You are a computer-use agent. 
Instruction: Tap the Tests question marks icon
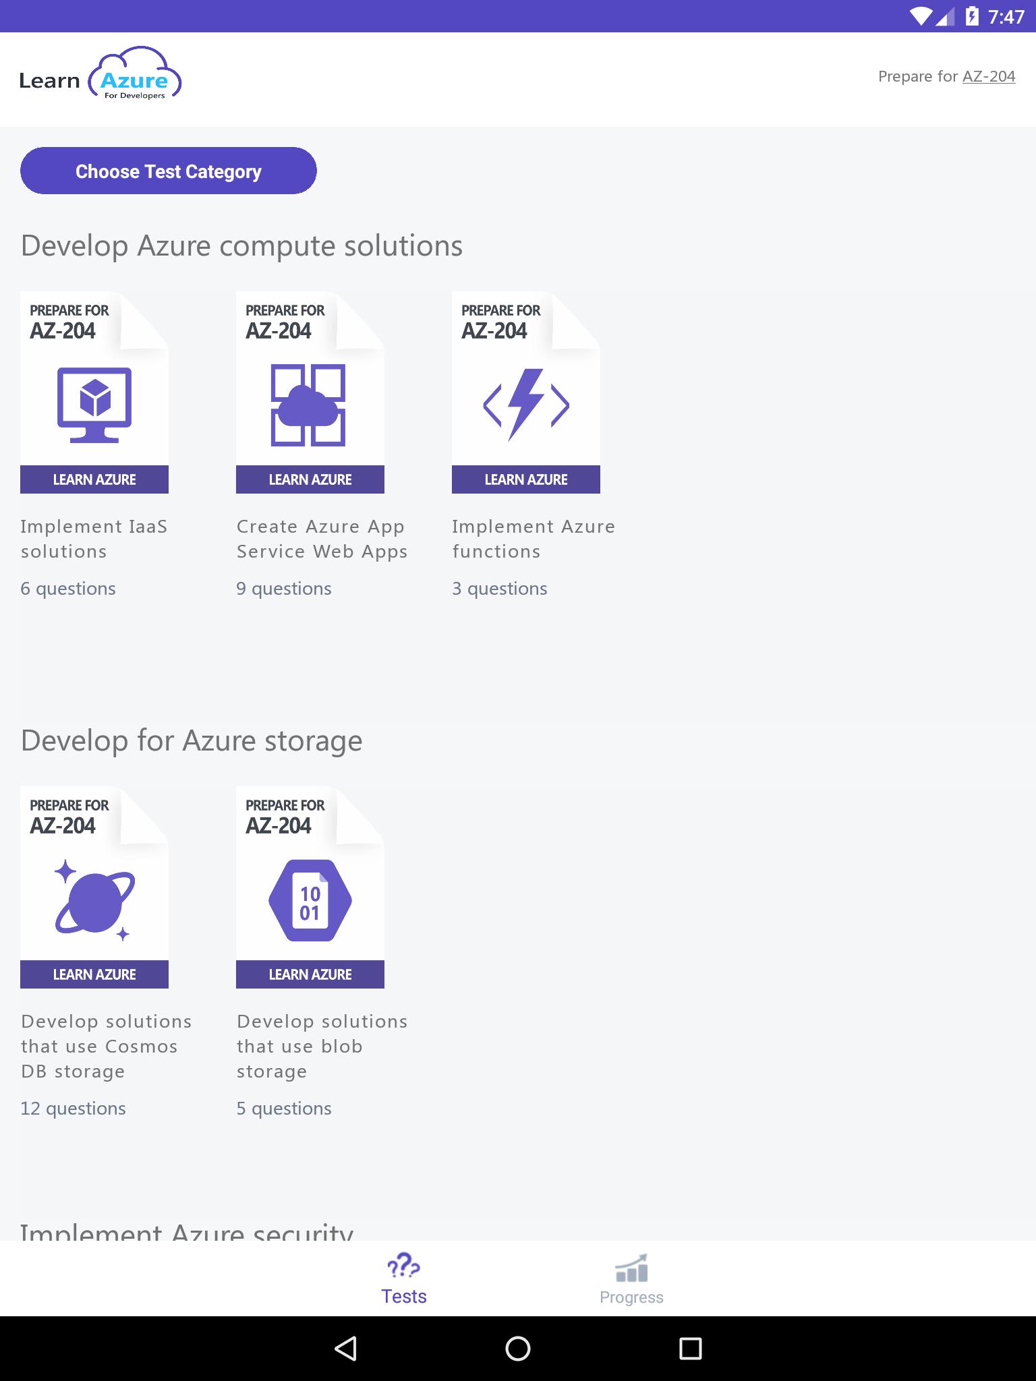[403, 1266]
